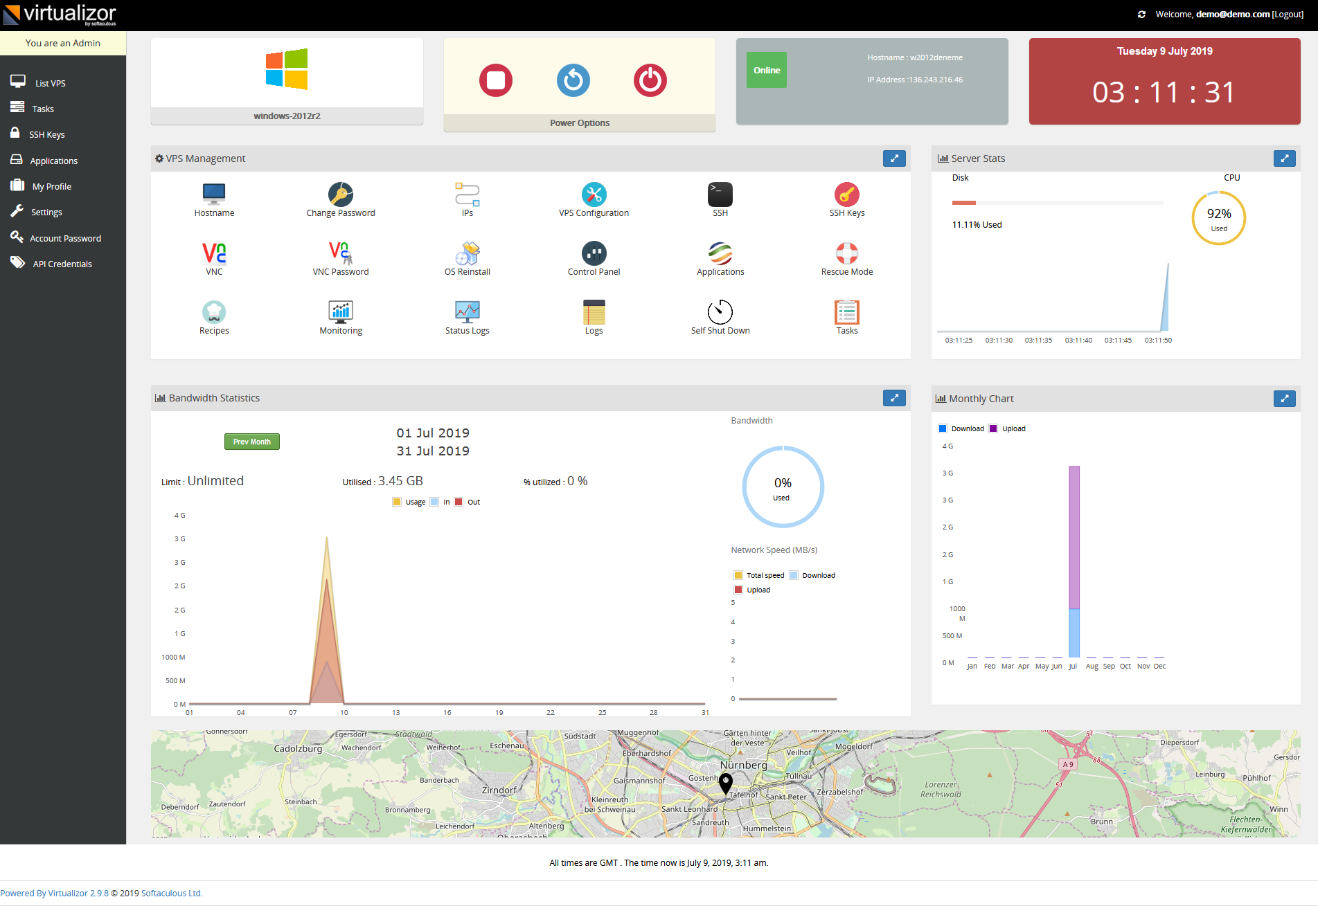Click the Virtualizor logo
The width and height of the screenshot is (1318, 906).
[60, 14]
